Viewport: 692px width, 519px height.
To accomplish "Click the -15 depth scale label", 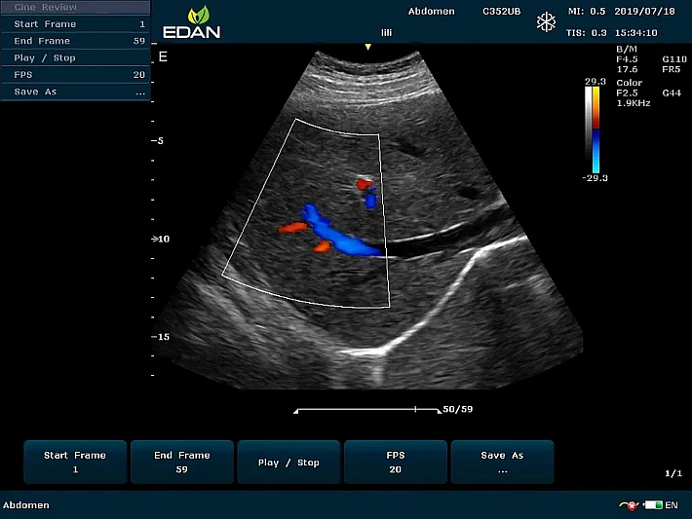I will point(160,337).
